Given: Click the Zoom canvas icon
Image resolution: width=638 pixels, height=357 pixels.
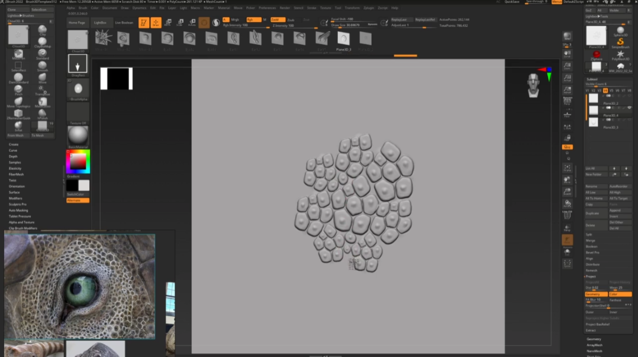Looking at the screenshot, I should [x=567, y=66].
